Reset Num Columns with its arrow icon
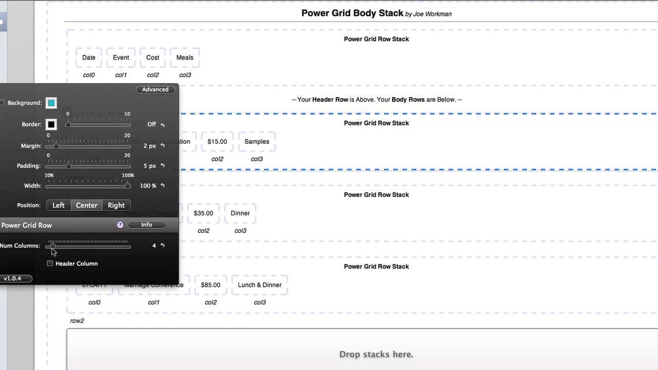This screenshot has width=658, height=370. coord(162,246)
